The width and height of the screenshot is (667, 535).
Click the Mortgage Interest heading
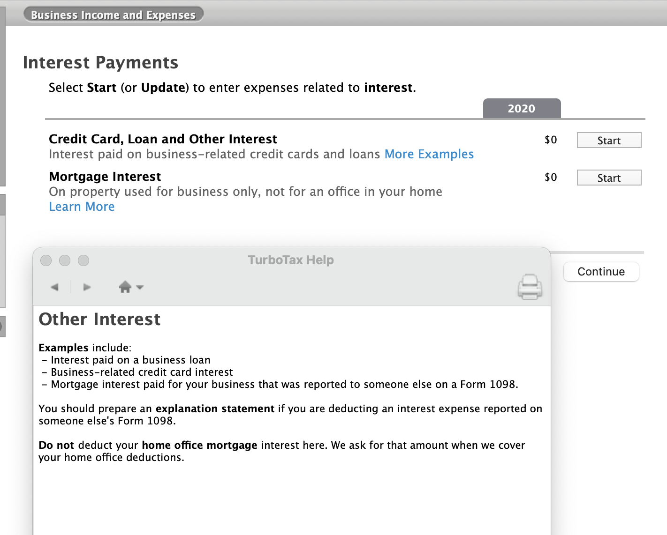[105, 177]
